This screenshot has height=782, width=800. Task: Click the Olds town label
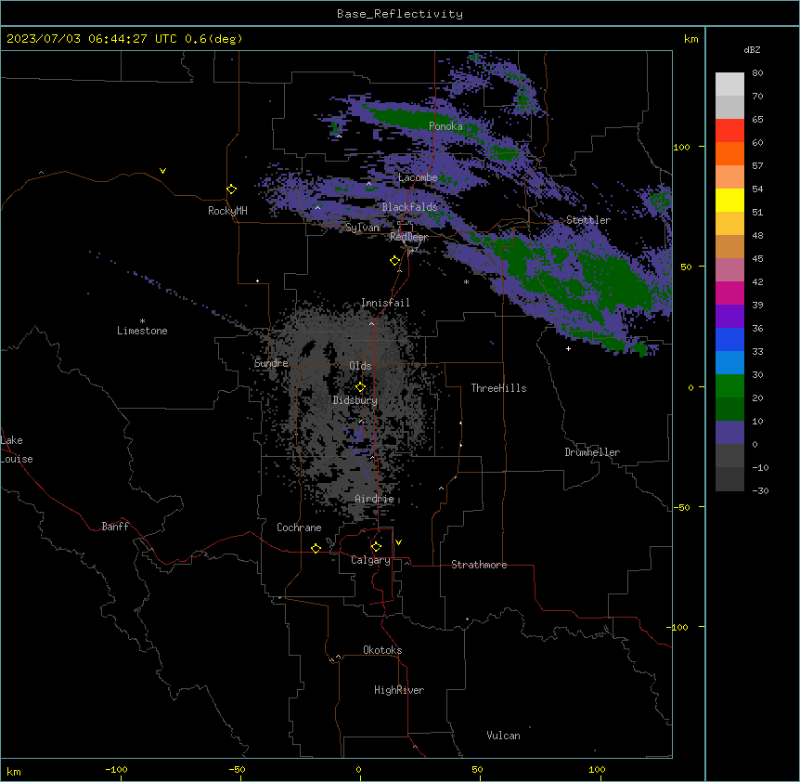coord(360,366)
